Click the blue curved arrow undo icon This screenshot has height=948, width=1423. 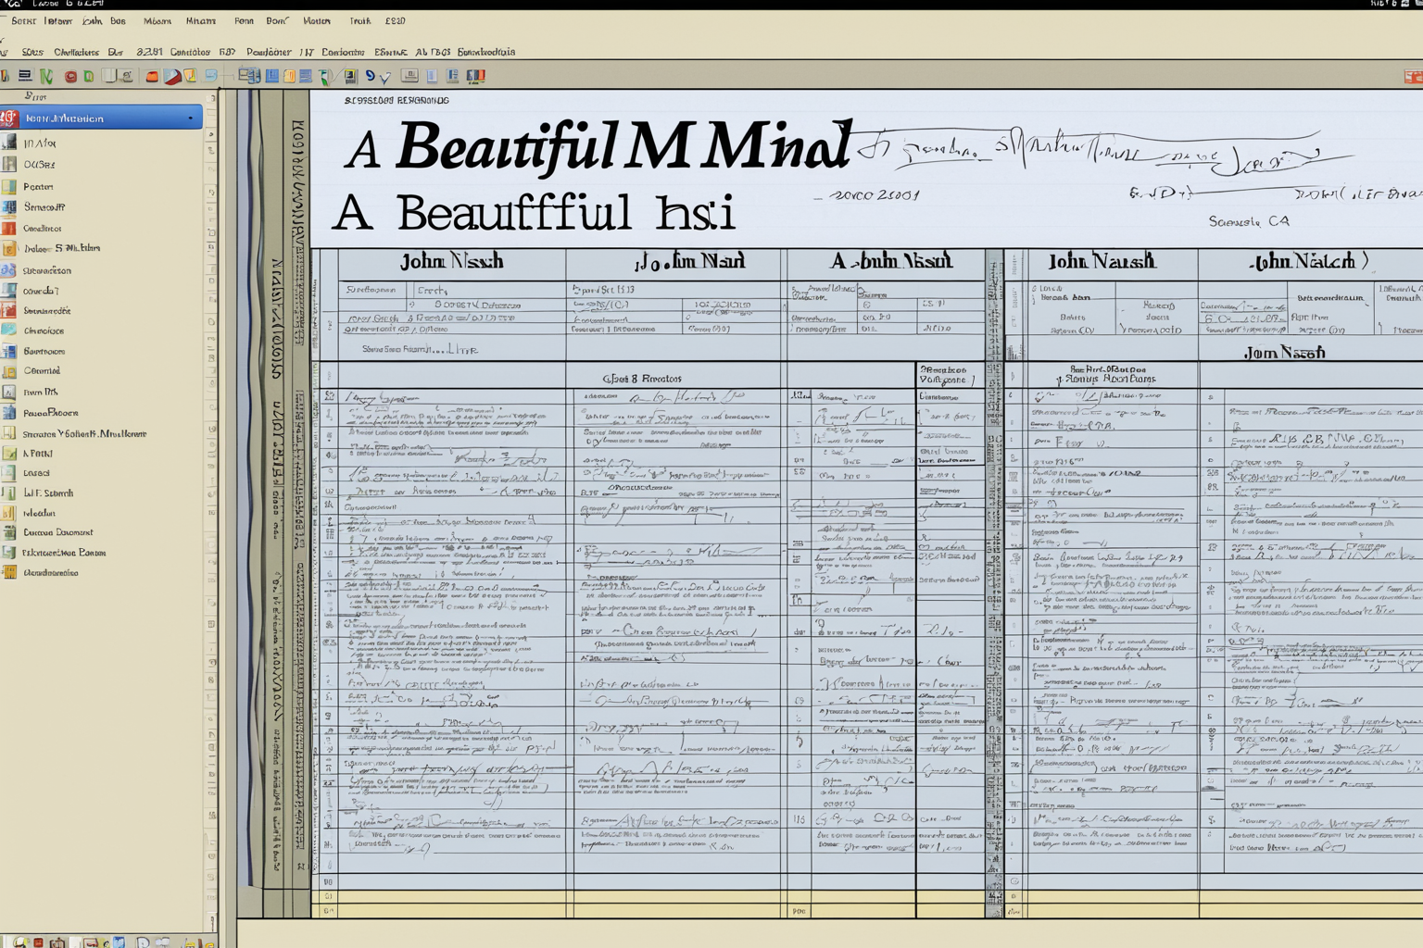370,77
